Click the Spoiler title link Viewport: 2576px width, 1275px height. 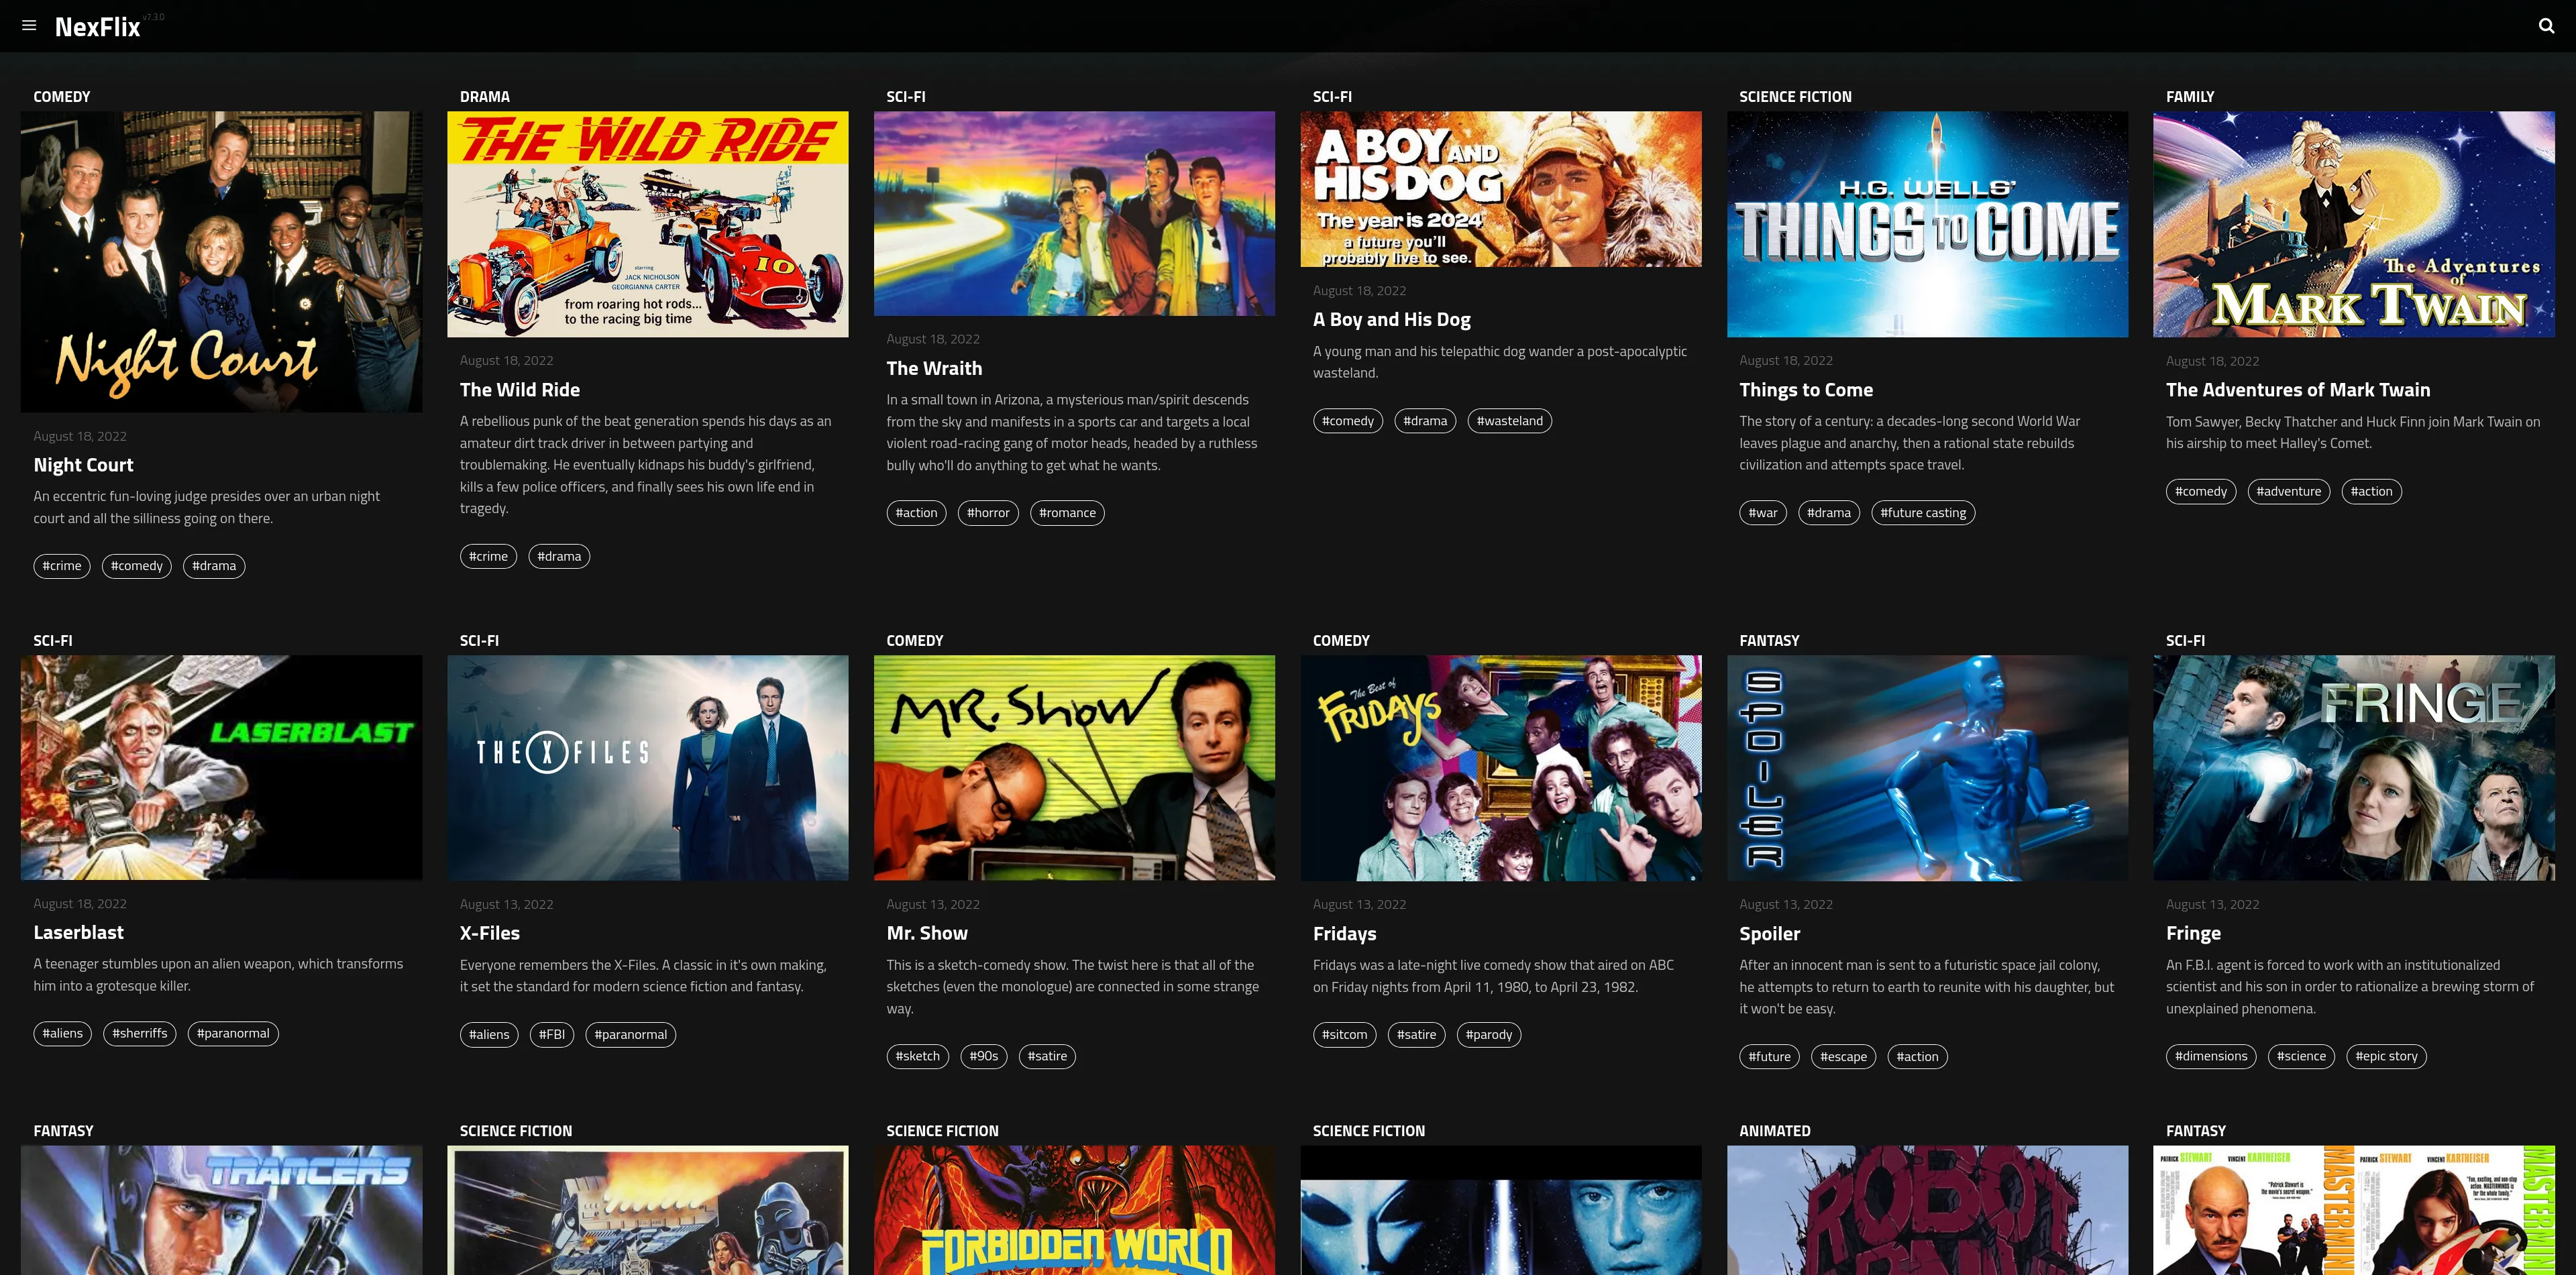(1769, 934)
